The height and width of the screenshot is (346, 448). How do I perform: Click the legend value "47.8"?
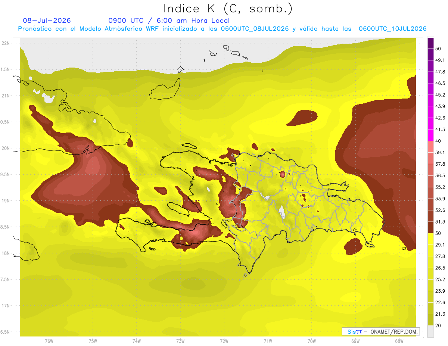[440, 72]
